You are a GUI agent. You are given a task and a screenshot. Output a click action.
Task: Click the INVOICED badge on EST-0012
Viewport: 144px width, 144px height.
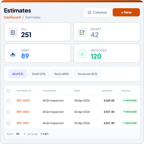(130, 112)
